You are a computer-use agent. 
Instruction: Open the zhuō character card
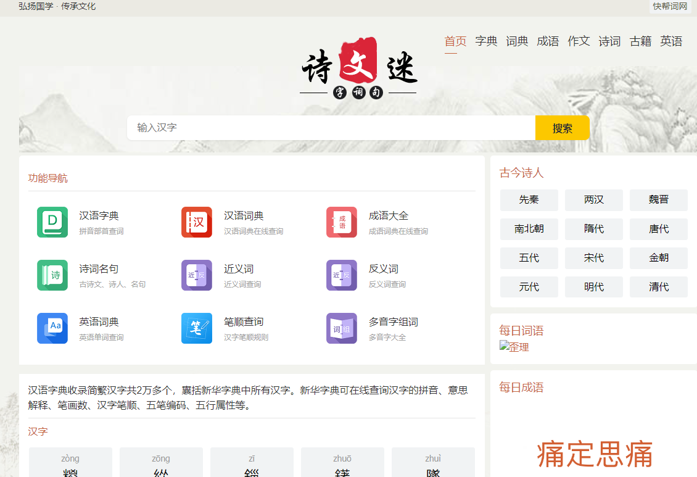click(x=342, y=462)
